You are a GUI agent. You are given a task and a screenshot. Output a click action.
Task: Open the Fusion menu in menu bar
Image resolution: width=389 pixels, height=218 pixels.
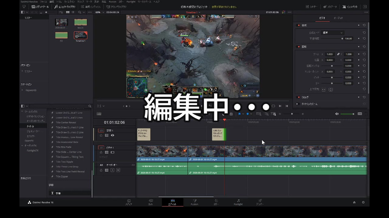[x=112, y=2]
